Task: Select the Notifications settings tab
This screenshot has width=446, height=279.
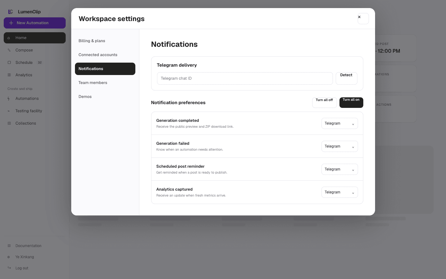Action: [105, 69]
